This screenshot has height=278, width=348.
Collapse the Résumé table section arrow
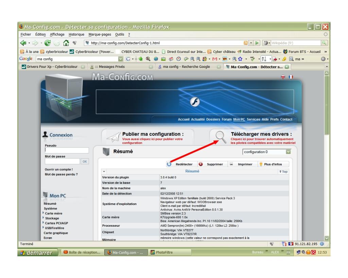point(104,172)
